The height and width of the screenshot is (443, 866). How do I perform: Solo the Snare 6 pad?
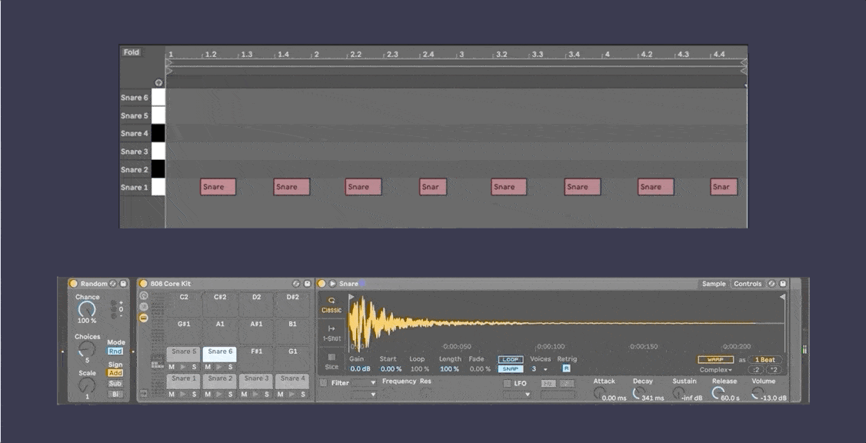[230, 367]
